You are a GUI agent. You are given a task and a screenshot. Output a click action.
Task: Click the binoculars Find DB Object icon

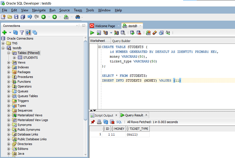pos(78,17)
